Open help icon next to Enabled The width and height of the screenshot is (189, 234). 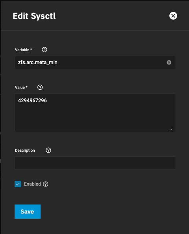tap(46, 184)
